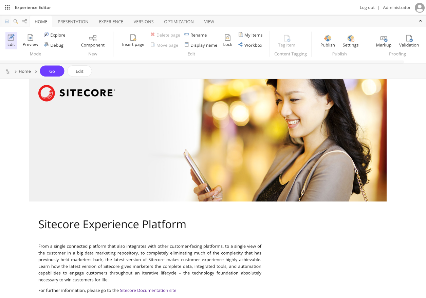Click the Sitecore logo

click(77, 93)
